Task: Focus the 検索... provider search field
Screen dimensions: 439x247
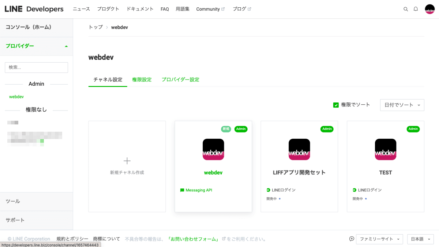Action: click(x=36, y=67)
